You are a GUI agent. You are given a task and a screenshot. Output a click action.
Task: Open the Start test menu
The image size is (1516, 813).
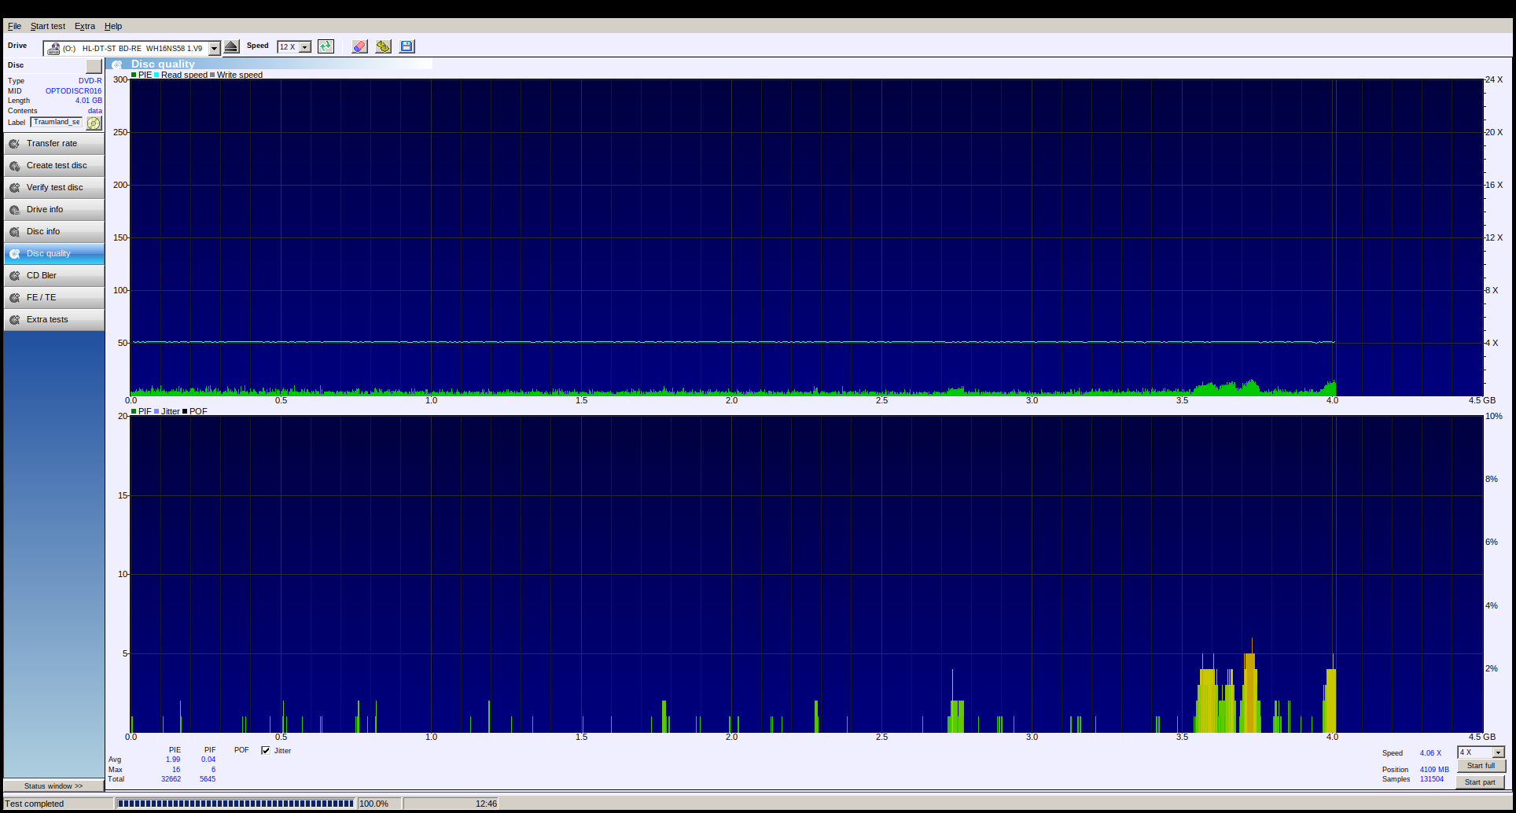(x=48, y=26)
